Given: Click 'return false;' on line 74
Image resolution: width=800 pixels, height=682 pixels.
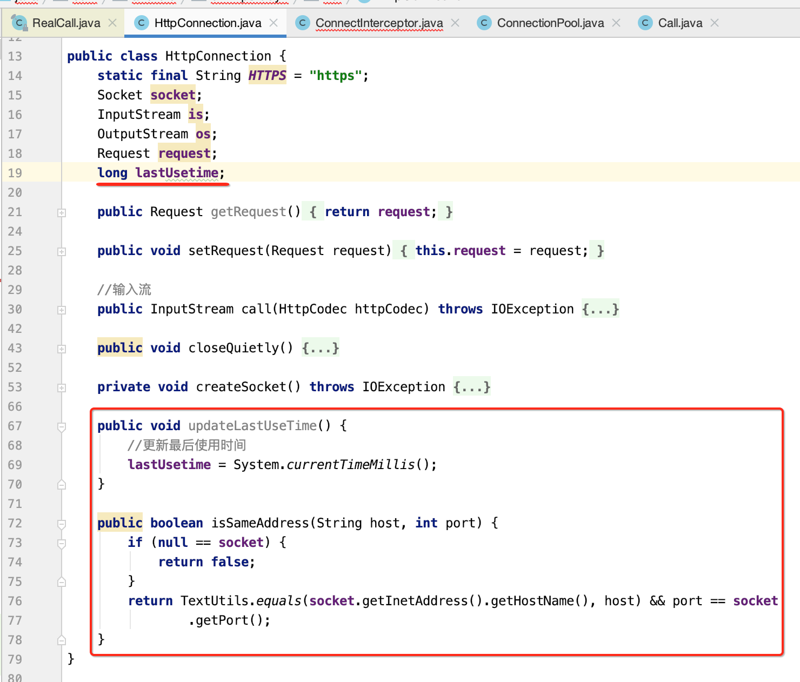Looking at the screenshot, I should coord(207,562).
